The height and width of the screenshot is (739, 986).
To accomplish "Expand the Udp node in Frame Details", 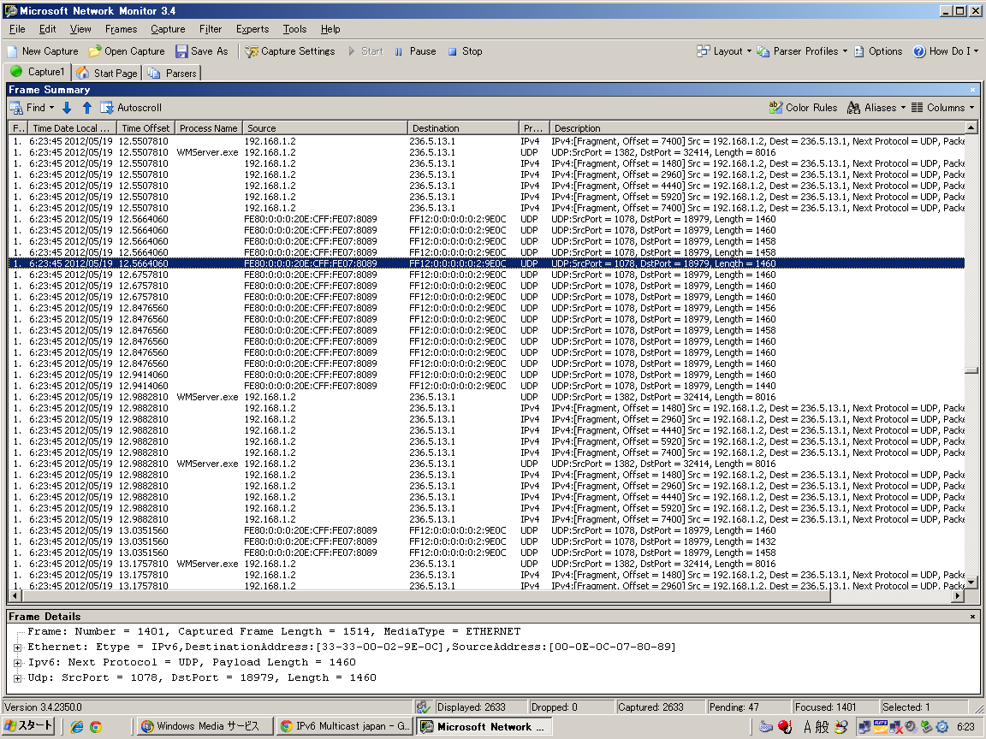I will point(18,678).
